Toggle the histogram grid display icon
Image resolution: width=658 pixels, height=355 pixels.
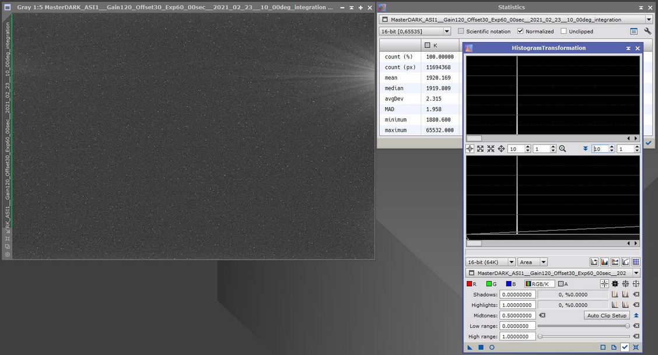[x=636, y=262]
